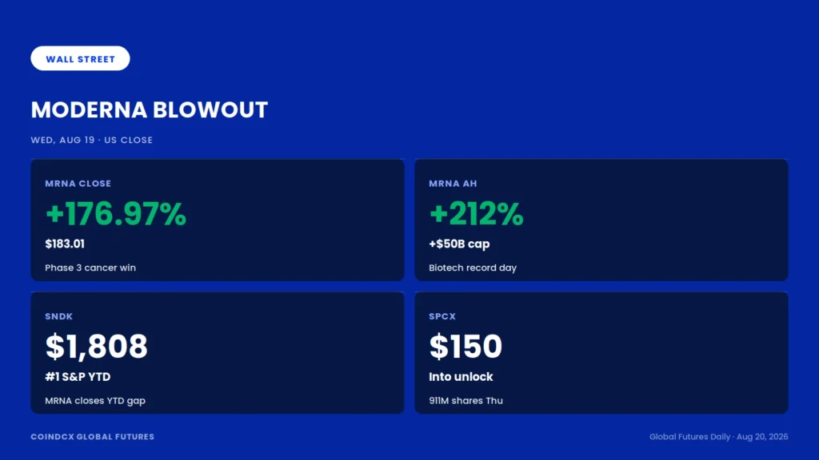Click the $150 price figure
Screen dimensions: 819x460
coord(465,347)
